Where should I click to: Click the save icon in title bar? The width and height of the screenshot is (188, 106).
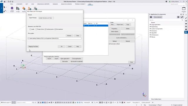[5, 2]
